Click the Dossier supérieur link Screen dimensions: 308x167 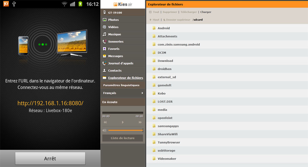(178, 20)
